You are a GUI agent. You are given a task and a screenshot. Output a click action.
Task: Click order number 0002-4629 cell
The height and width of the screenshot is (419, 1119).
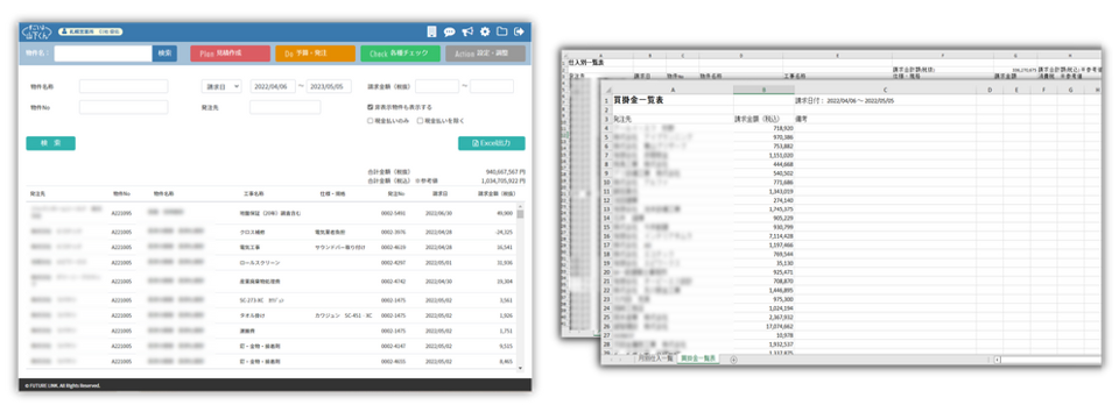[x=393, y=247]
